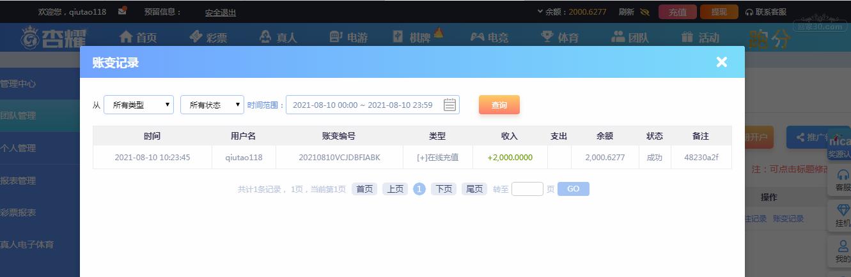Click the headset icon for 联系客服

[749, 11]
